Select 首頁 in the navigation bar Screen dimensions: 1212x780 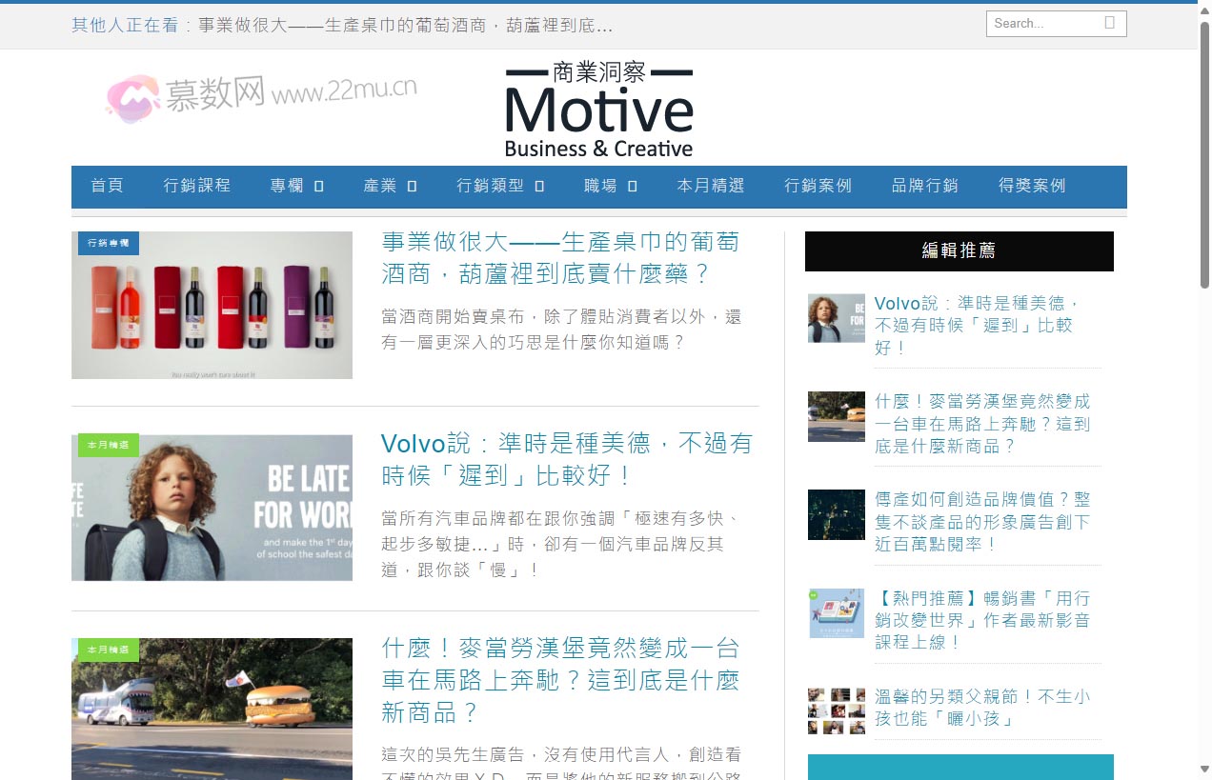coord(106,186)
